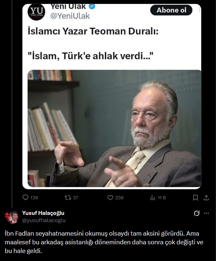The width and height of the screenshot is (216, 261).
Task: Open the Yeni Ulak display name
Action: 68,7
